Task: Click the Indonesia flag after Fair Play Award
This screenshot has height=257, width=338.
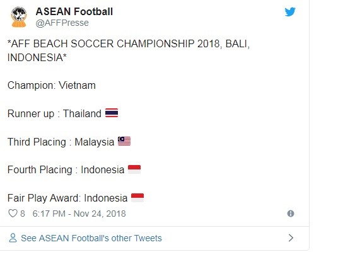Action: pos(137,198)
